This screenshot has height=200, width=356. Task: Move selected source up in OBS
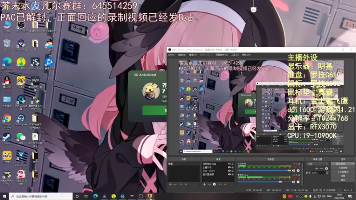(220, 184)
